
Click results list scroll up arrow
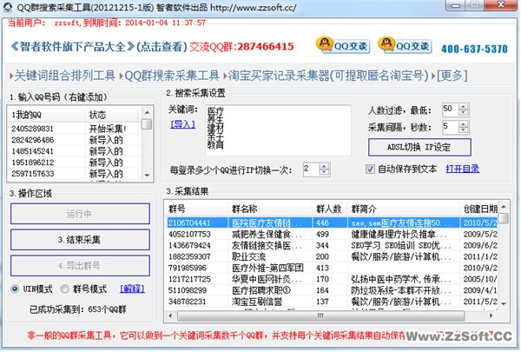(504, 207)
